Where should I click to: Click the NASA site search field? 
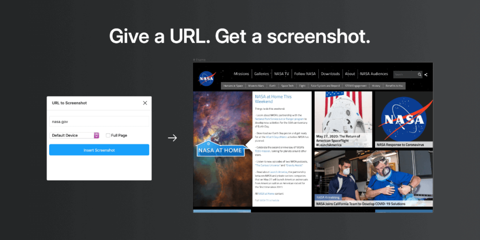click(405, 75)
